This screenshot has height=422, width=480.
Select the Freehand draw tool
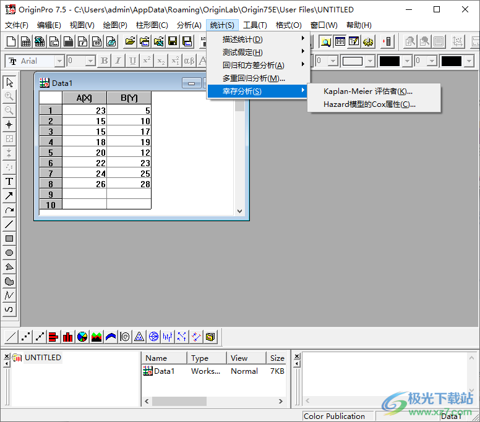tap(9, 309)
